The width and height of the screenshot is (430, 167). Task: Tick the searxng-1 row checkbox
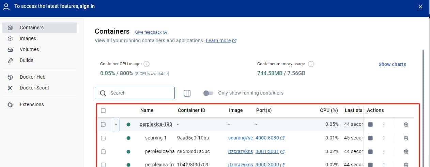tap(103, 138)
